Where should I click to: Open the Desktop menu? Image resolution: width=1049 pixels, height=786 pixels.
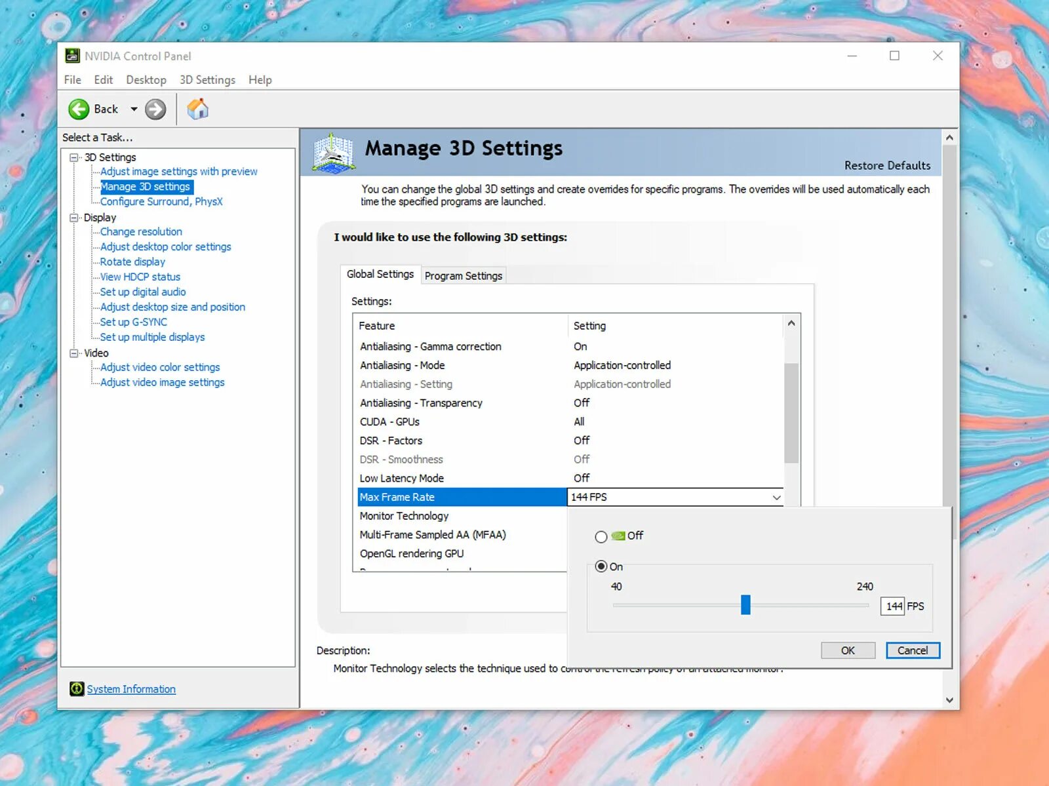(146, 79)
